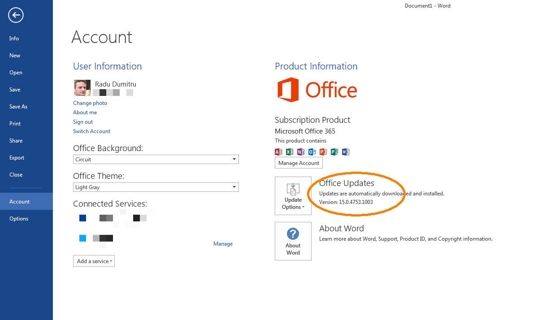This screenshot has height=320, width=542.
Task: Switch to the Export tab
Action: point(26,158)
